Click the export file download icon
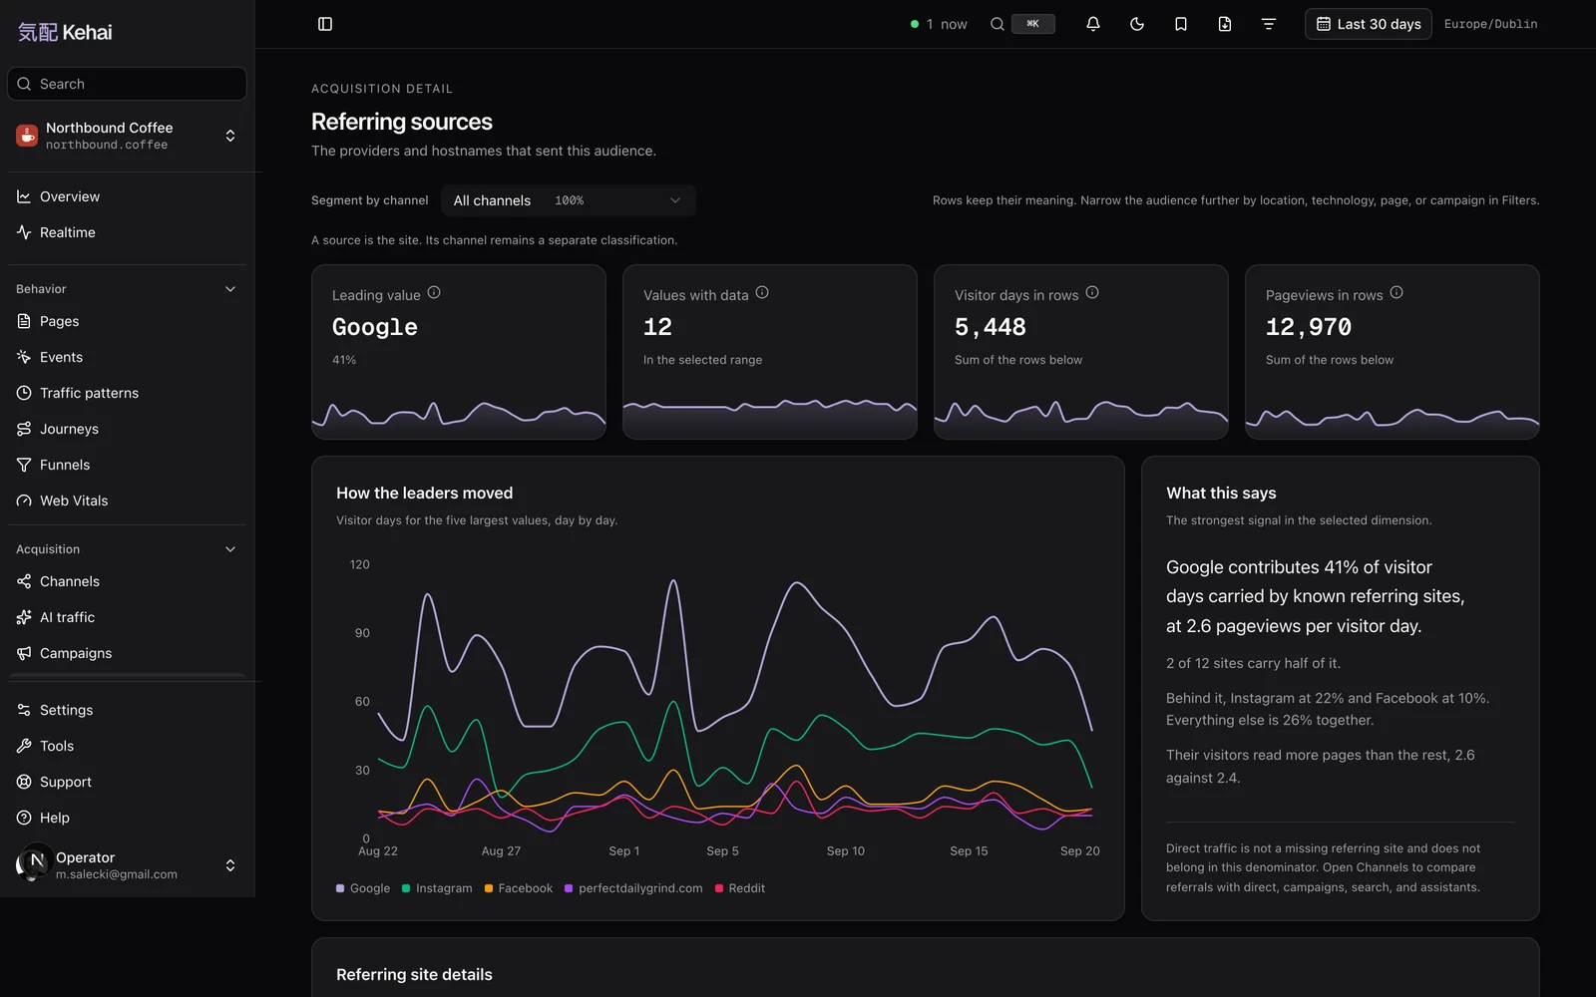Viewport: 1596px width, 997px height. [x=1225, y=24]
